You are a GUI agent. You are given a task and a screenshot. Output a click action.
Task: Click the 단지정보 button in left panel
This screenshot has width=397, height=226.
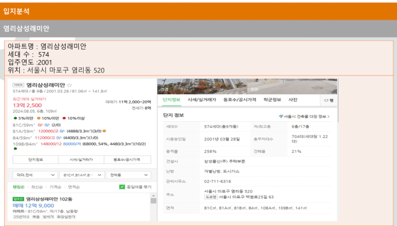coord(35,160)
